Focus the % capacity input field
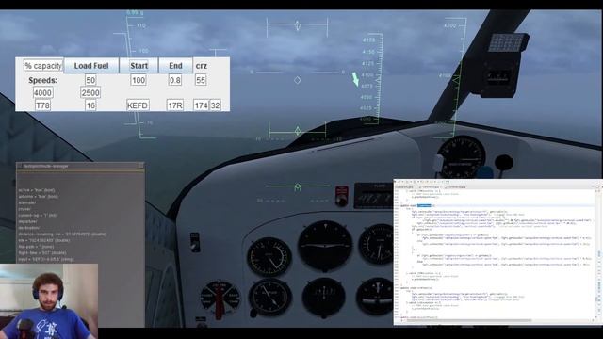 coord(43,66)
